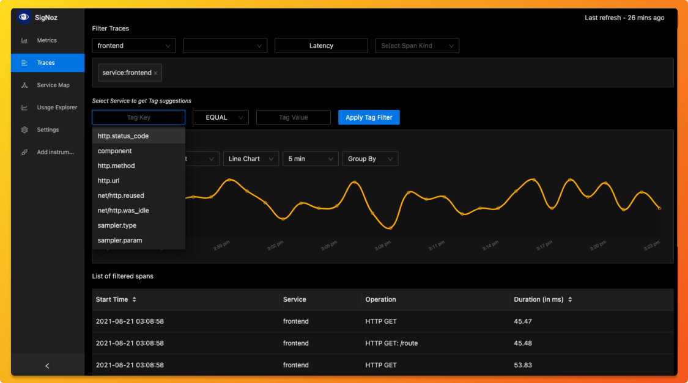688x383 pixels.
Task: Open the Traces page
Action: click(x=47, y=63)
